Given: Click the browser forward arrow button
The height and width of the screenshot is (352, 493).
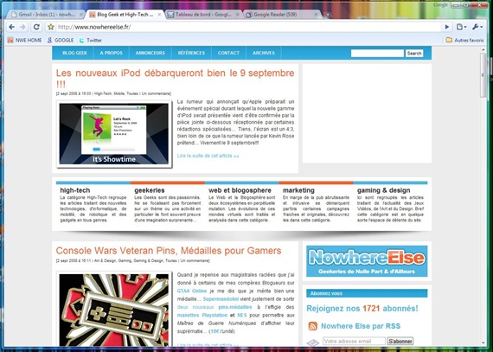Looking at the screenshot, I should coord(22,27).
